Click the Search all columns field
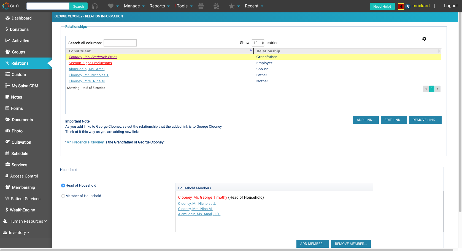Viewport: 462px width, 251px height. (x=120, y=43)
